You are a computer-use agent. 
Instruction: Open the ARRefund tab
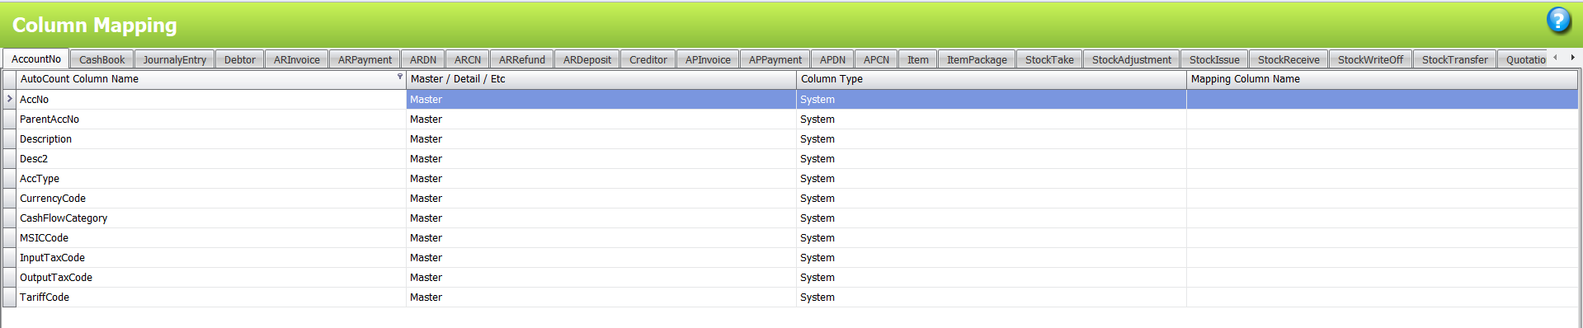(x=522, y=59)
